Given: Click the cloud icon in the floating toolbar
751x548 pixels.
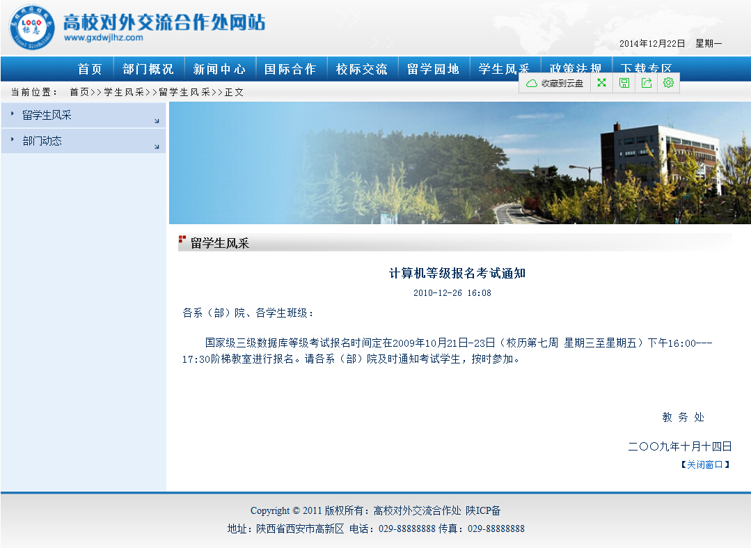Looking at the screenshot, I should coord(531,84).
